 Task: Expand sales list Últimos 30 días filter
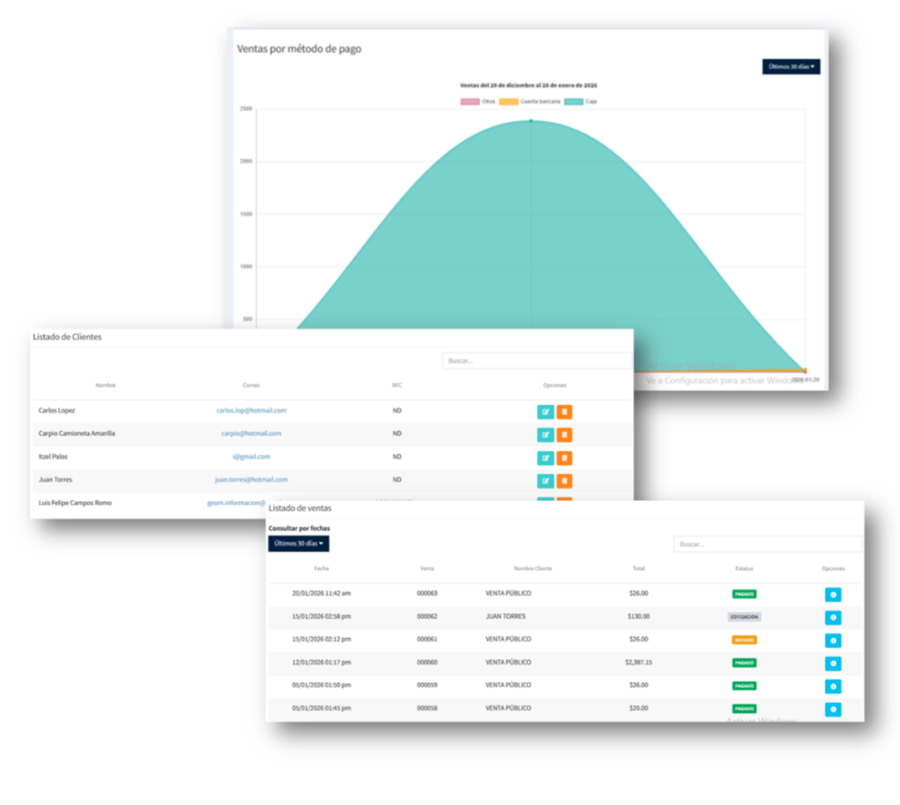(x=299, y=544)
